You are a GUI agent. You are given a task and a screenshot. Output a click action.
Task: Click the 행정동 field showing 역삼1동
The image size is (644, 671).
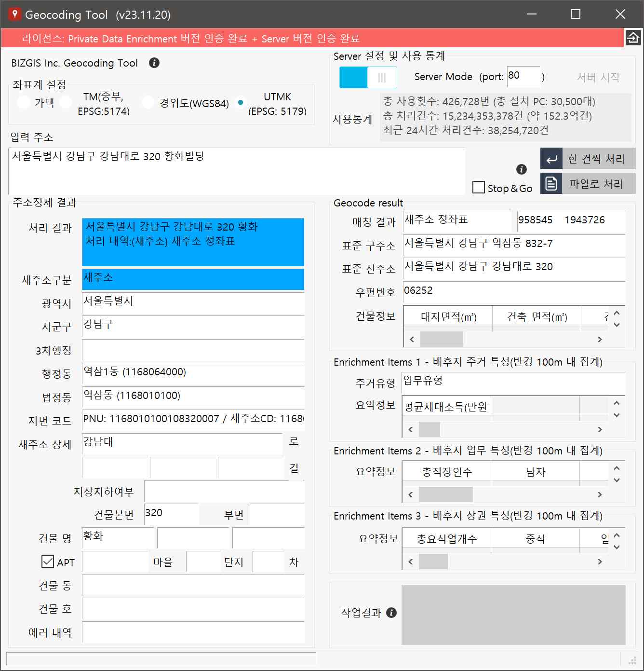click(193, 374)
